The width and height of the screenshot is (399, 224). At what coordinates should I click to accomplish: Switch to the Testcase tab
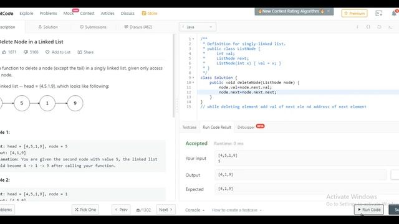click(x=190, y=127)
